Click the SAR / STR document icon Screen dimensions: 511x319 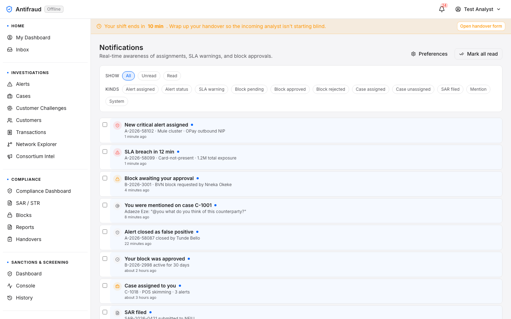tap(10, 203)
